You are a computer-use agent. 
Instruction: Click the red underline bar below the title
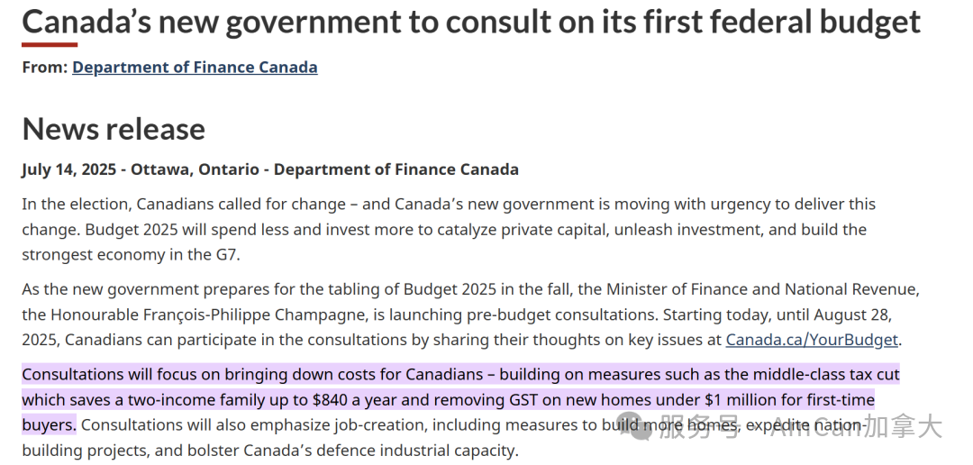pos(50,45)
